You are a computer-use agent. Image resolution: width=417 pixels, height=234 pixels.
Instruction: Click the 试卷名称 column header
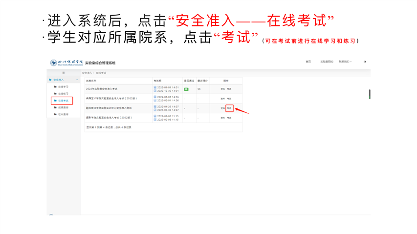[x=91, y=81]
